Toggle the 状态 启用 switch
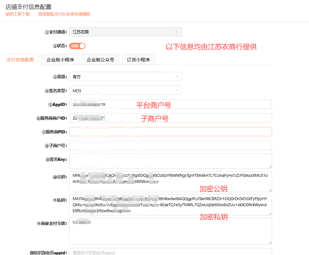The height and width of the screenshot is (255, 309). [x=77, y=46]
